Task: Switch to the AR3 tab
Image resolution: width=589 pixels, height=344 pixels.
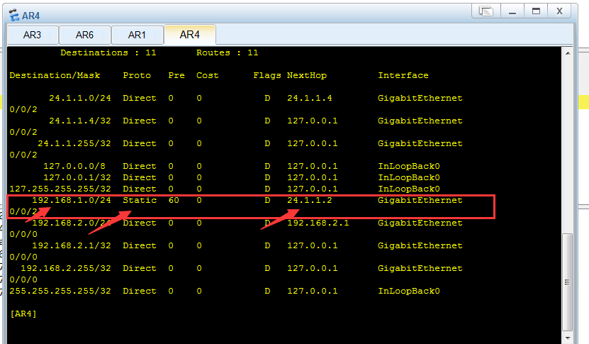Action: (x=33, y=35)
